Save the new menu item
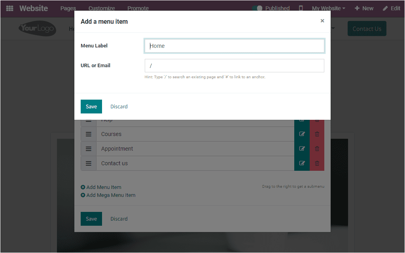Image resolution: width=405 pixels, height=253 pixels. pos(91,106)
